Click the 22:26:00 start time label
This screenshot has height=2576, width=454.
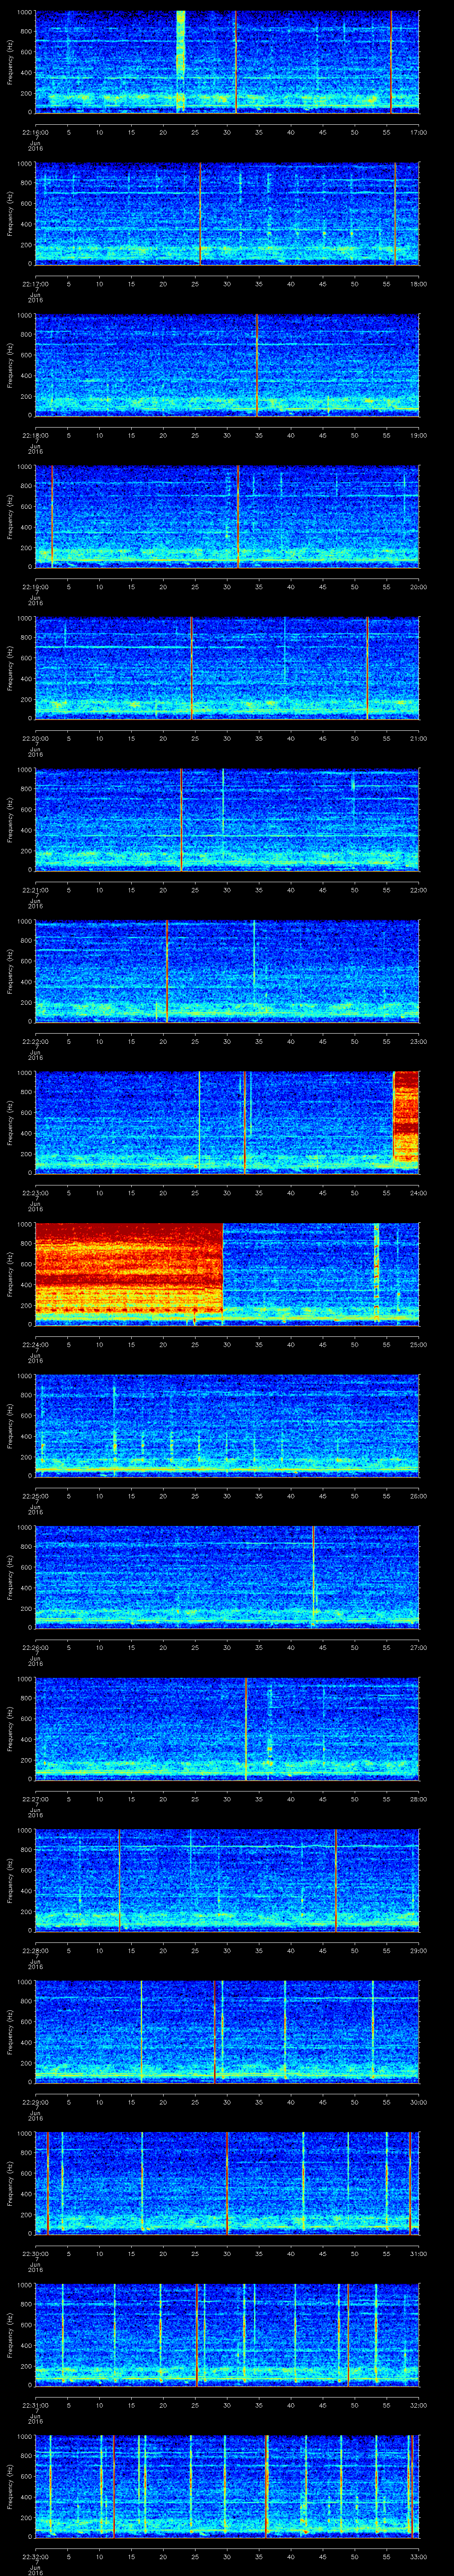[35, 1647]
